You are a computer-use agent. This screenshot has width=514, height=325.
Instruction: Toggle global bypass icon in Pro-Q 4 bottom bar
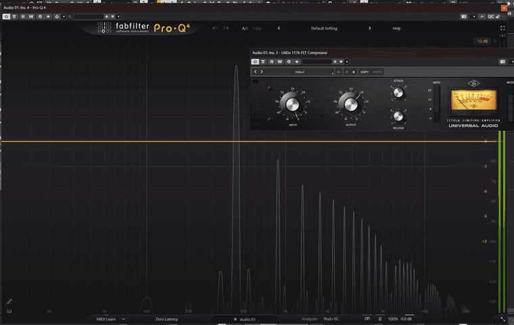(380, 319)
